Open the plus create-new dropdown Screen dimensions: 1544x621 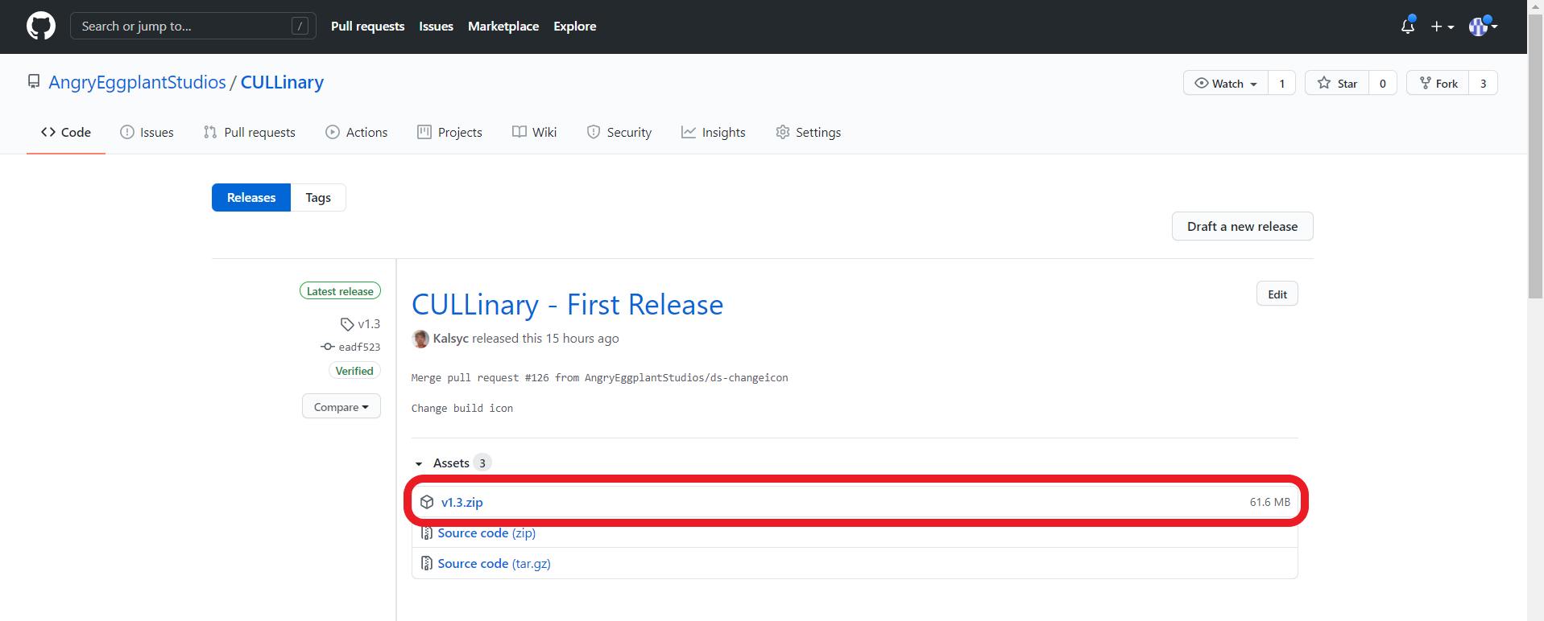1442,27
